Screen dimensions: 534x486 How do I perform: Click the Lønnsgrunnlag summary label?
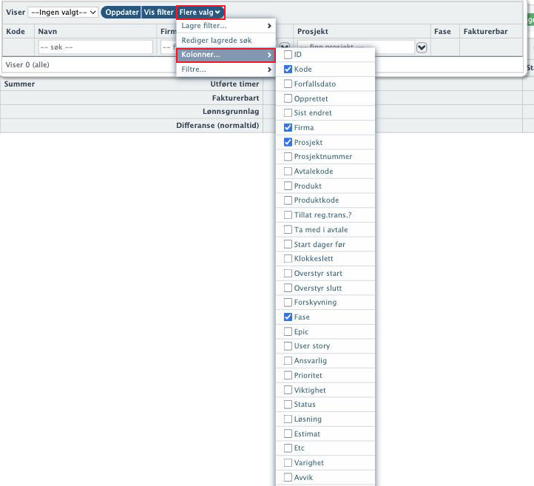click(231, 112)
